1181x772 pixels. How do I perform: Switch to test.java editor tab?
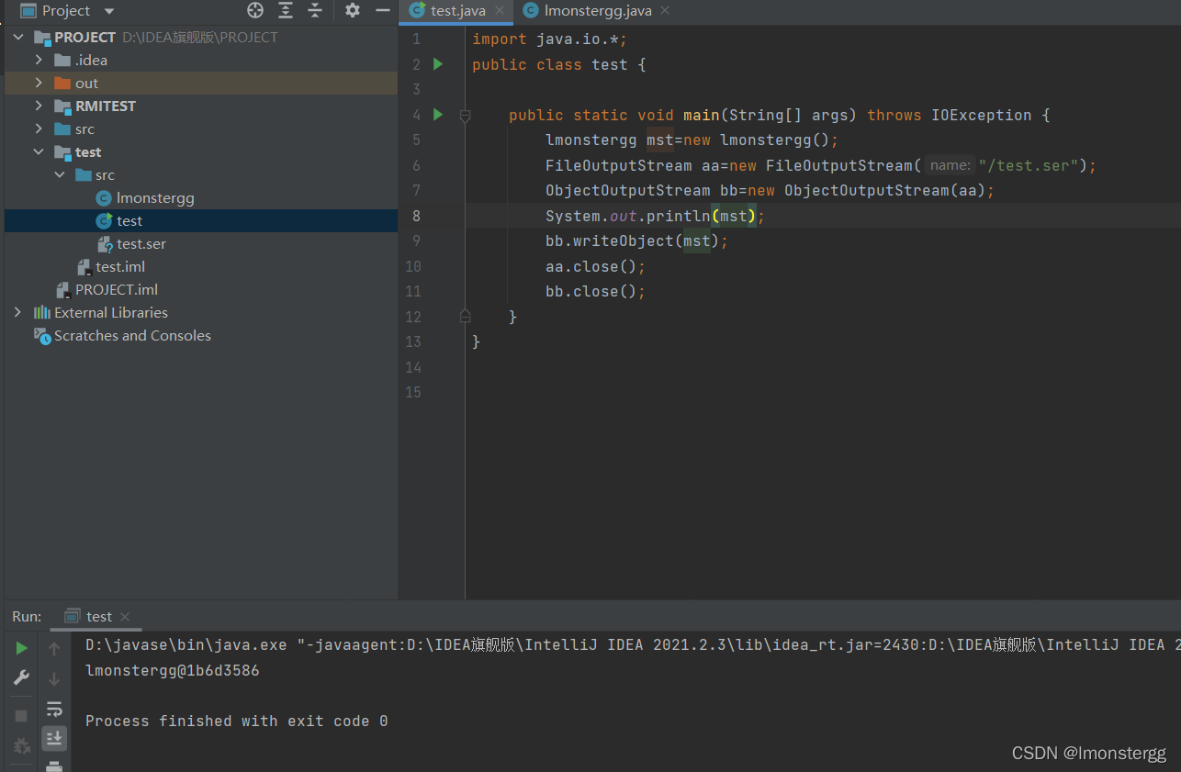(x=458, y=11)
